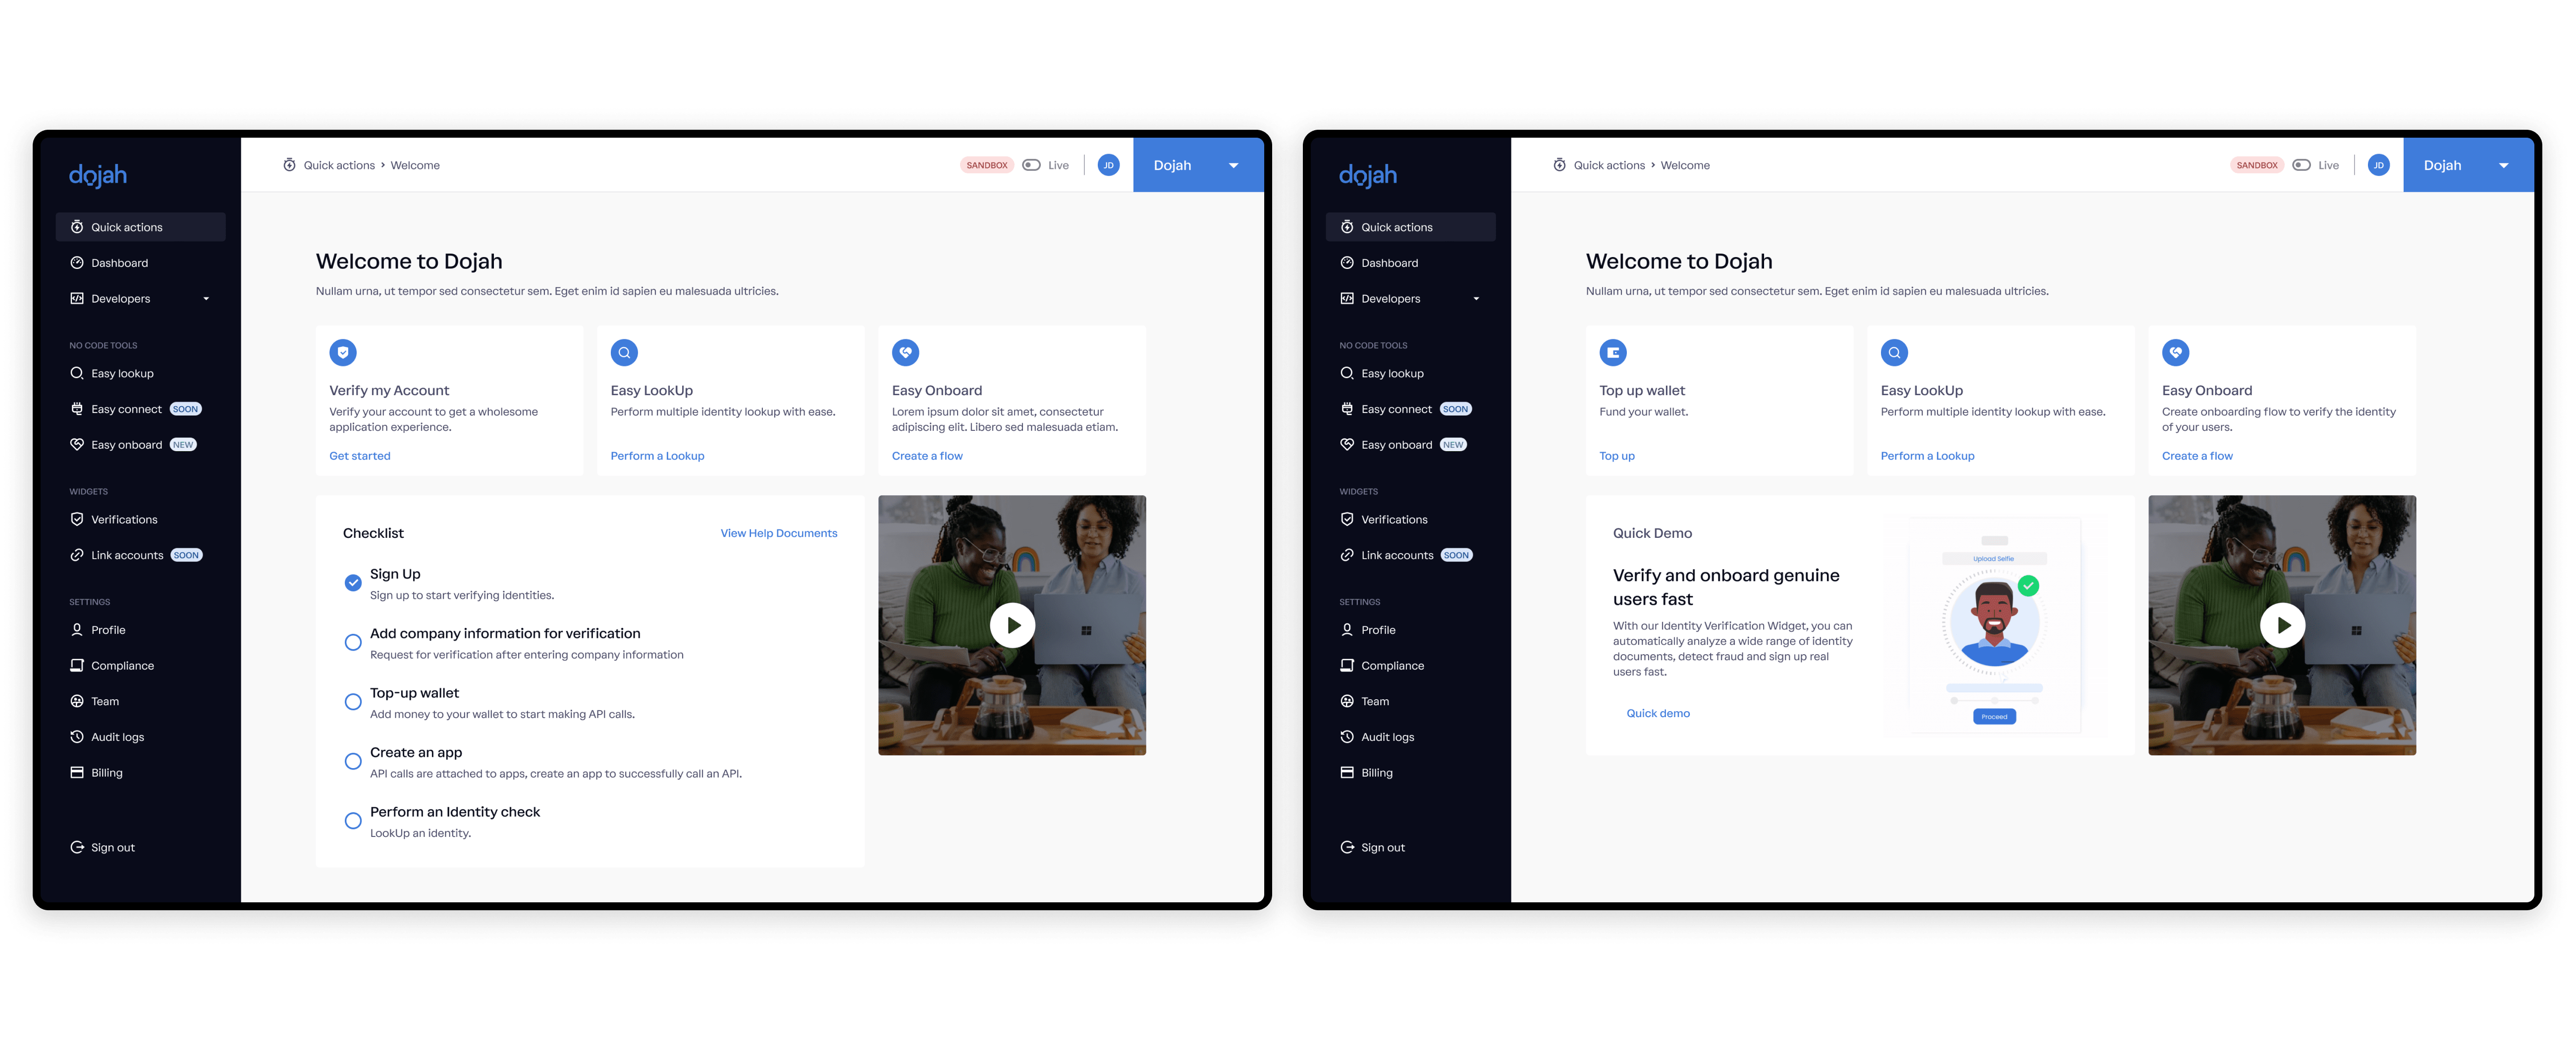Viewport: 2576px width, 1040px height.
Task: Open View Help Documents link
Action: click(779, 533)
